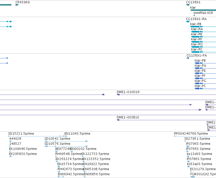Click the purple arrow glyph of DME1-010O16
The height and width of the screenshot is (178, 216).
[118, 95]
